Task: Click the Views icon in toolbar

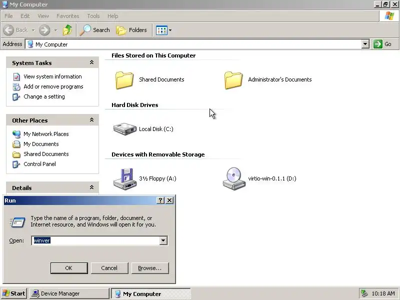Action: pos(161,30)
